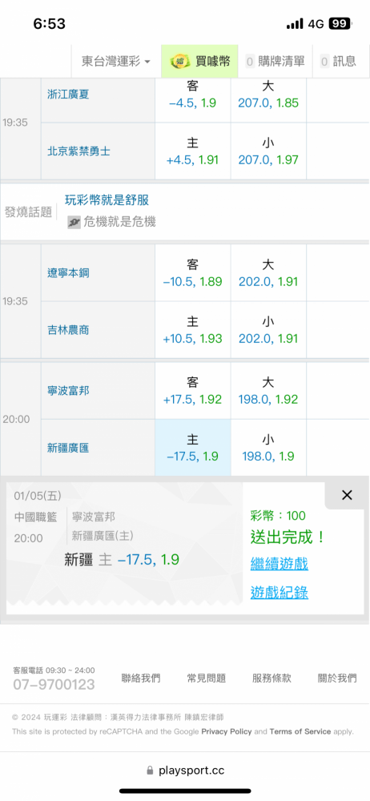Click the 遊戲紀錄 link
This screenshot has width=370, height=801.
[x=279, y=593]
